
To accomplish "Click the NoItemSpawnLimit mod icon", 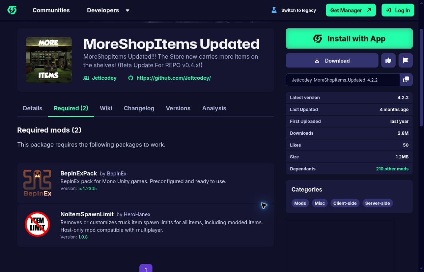I will (x=37, y=224).
